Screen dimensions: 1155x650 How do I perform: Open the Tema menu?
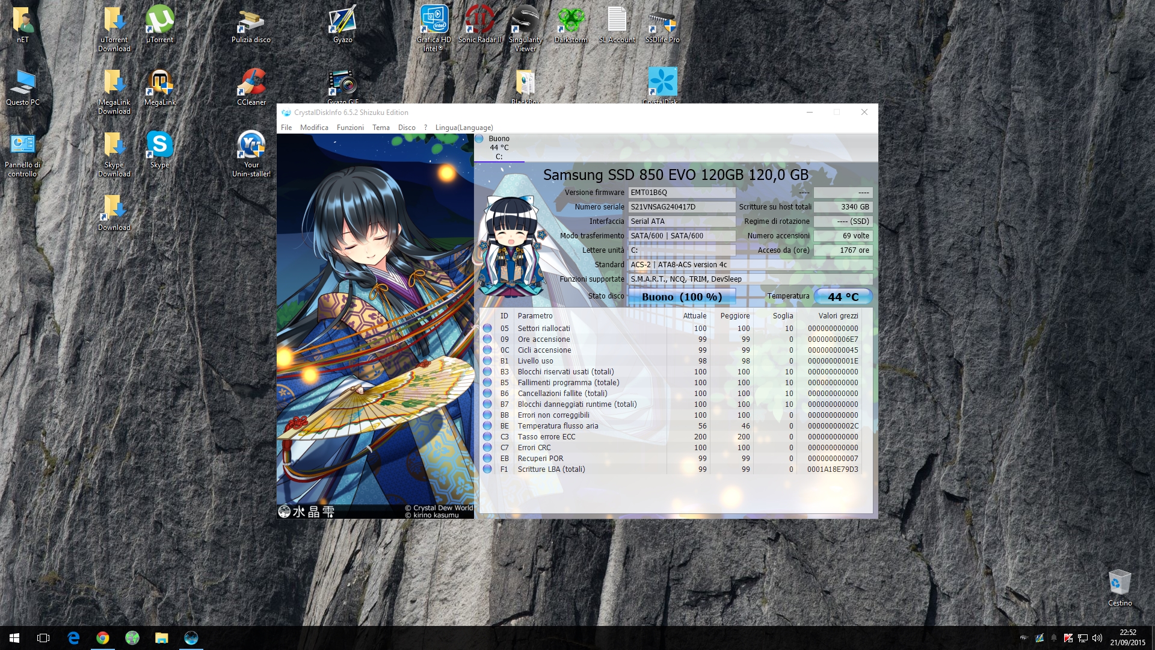(x=381, y=128)
